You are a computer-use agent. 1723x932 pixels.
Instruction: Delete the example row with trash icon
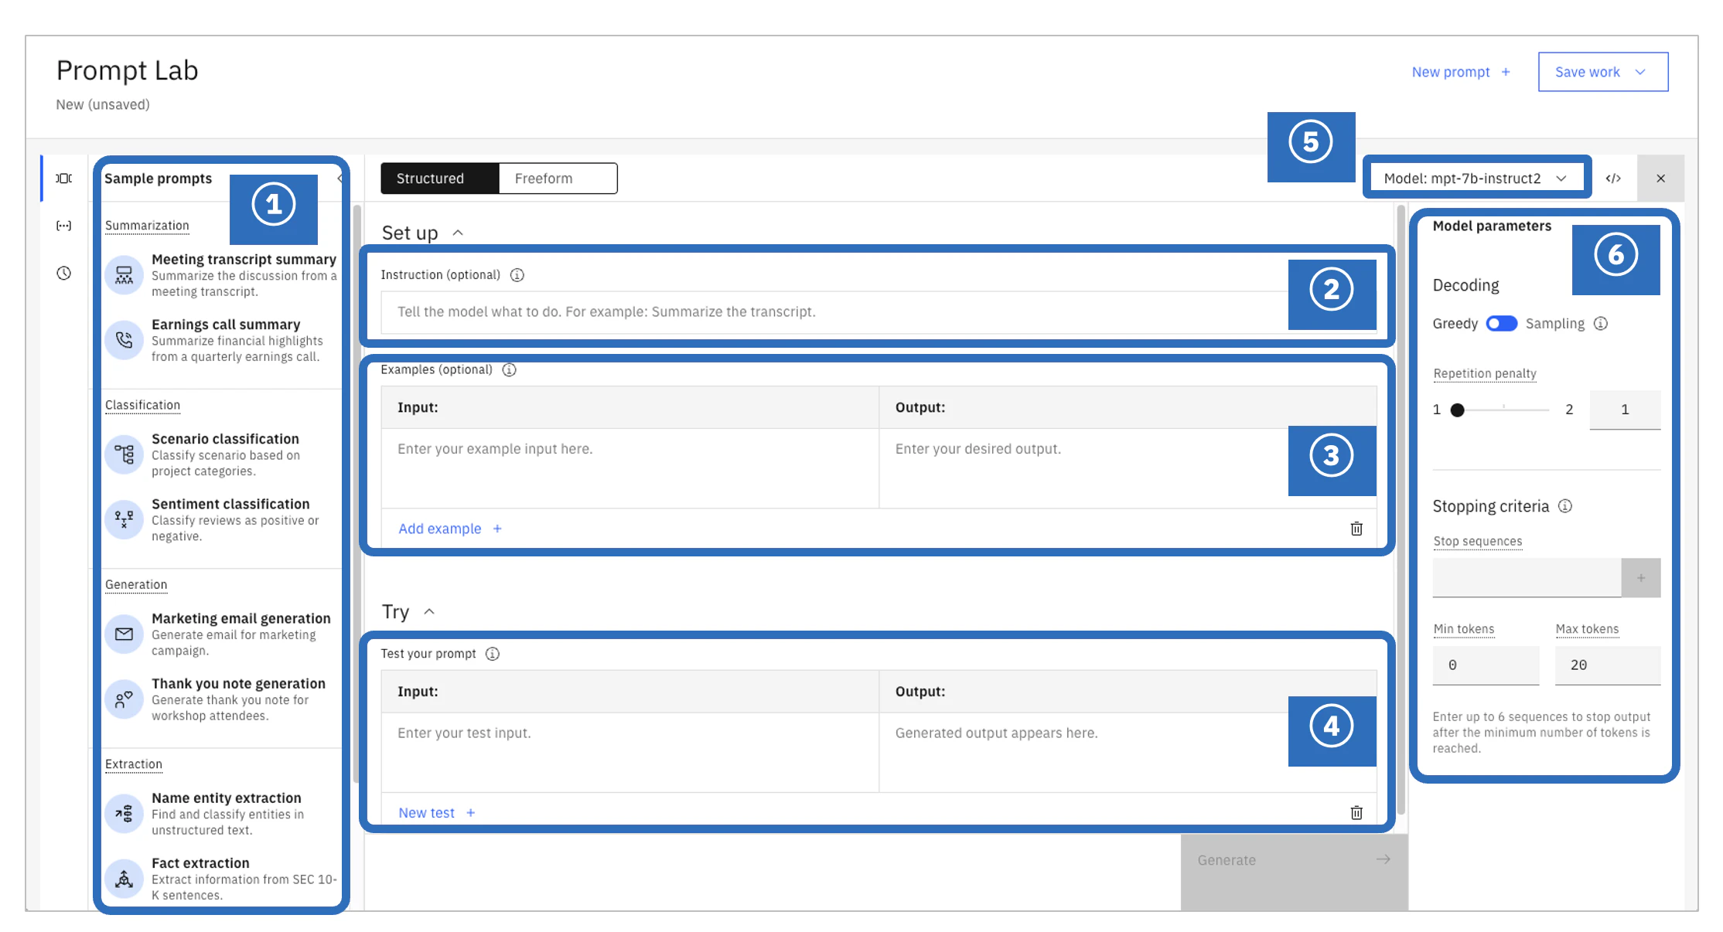click(1356, 529)
